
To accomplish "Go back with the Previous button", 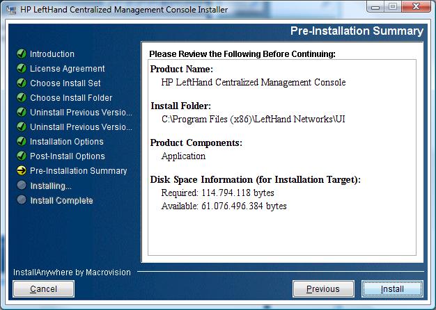I will [x=323, y=289].
